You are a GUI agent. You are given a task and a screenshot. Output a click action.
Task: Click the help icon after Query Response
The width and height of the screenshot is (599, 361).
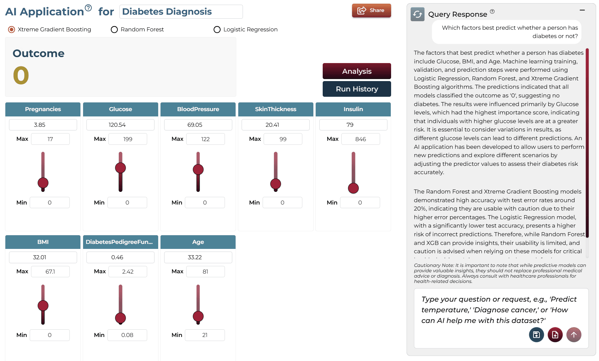point(492,12)
